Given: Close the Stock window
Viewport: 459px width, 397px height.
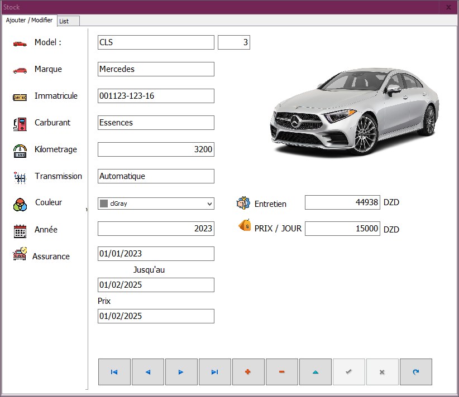Looking at the screenshot, I should click(448, 7).
